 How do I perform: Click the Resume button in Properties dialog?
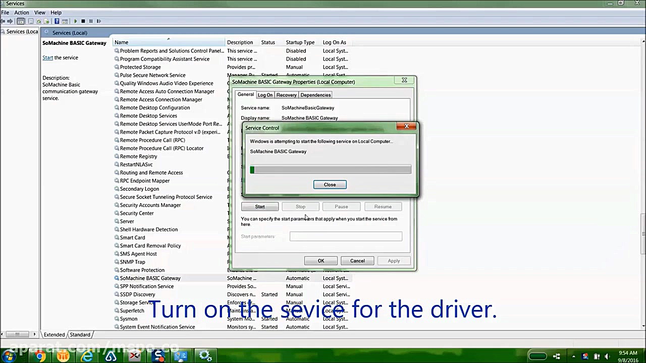pos(383,207)
